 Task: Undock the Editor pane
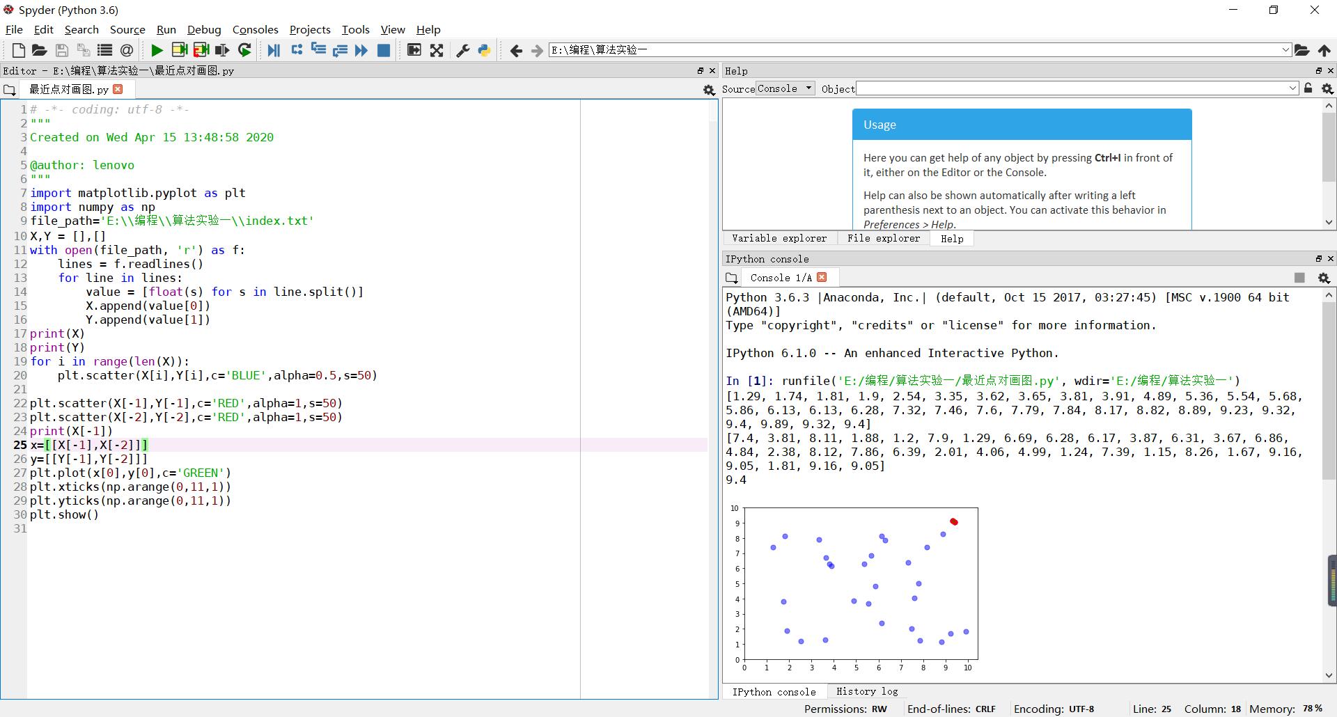point(701,70)
